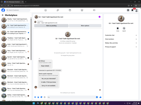Attach a photo file icon
Viewport: 141px width, 105px height.
point(38,97)
